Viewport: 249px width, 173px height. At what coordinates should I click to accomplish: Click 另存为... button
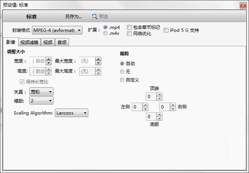(x=73, y=17)
